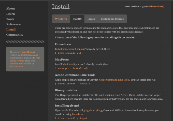
Task: Click the homebrew link under Homebrew heading
Action: (68, 49)
